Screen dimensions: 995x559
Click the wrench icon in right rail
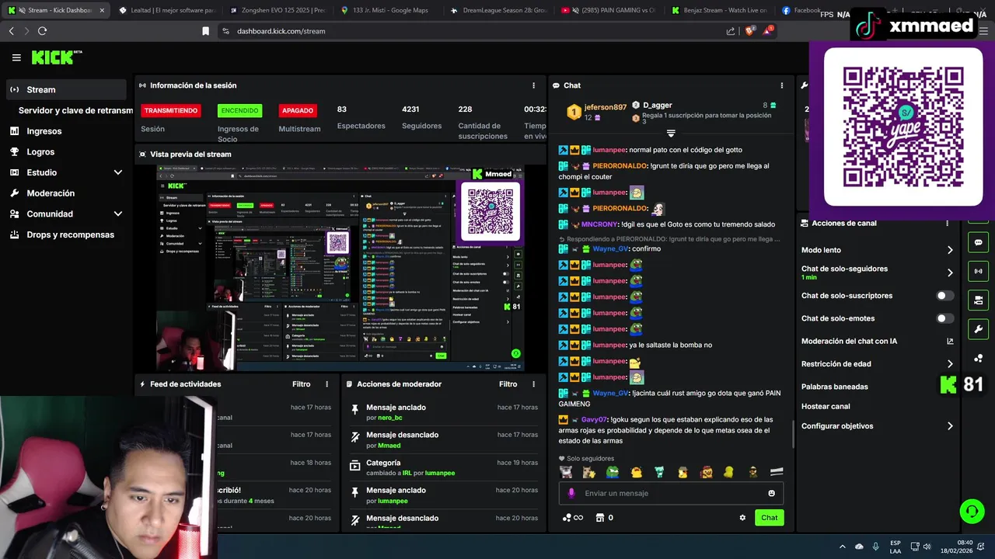978,329
